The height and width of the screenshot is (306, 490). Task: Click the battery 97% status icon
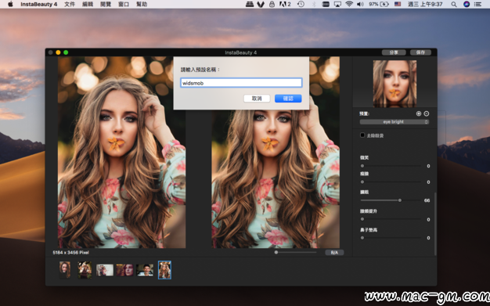click(379, 4)
